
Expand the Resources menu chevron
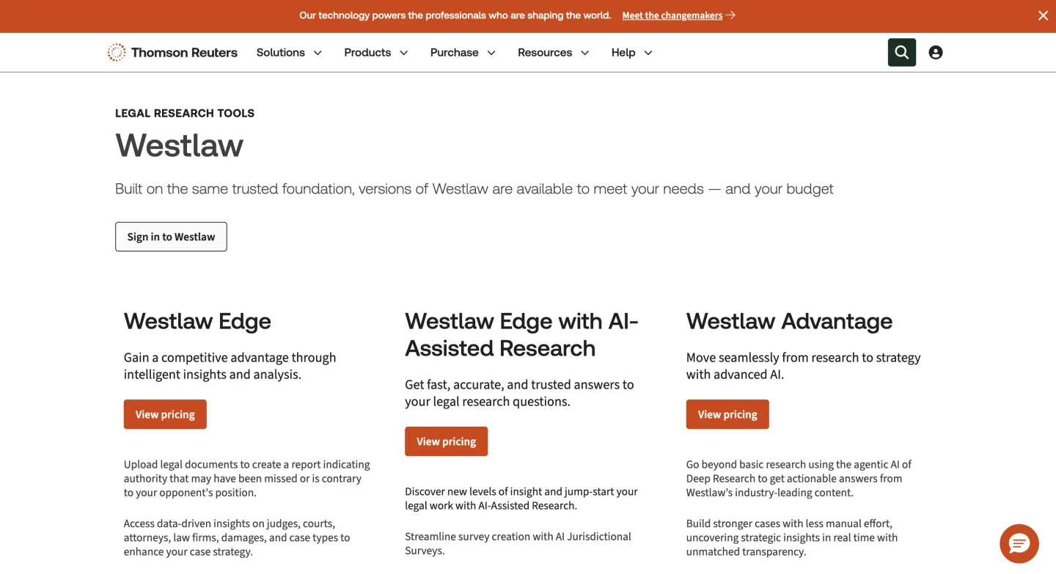[x=584, y=53]
